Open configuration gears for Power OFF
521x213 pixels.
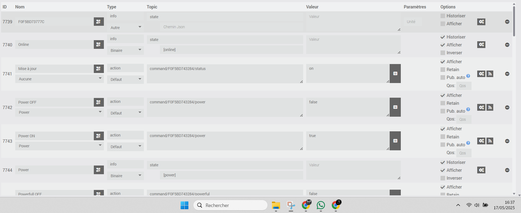(x=481, y=107)
